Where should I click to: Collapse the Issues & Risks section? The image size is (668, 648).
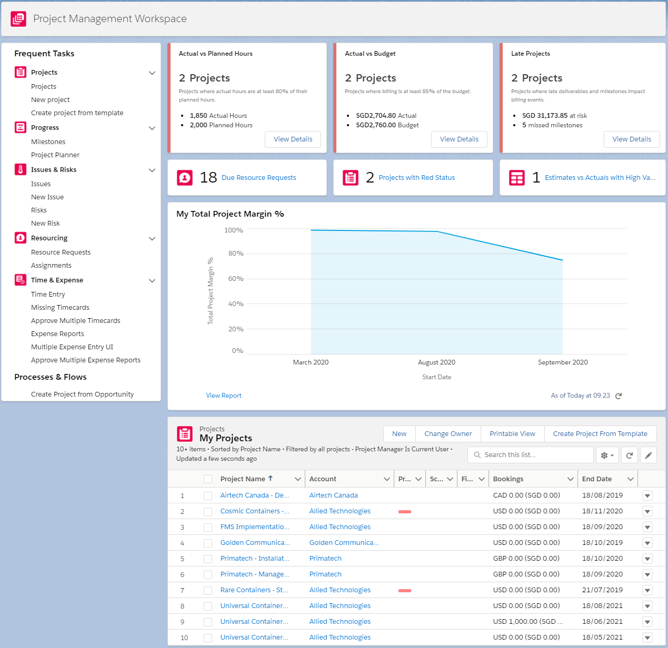(152, 170)
